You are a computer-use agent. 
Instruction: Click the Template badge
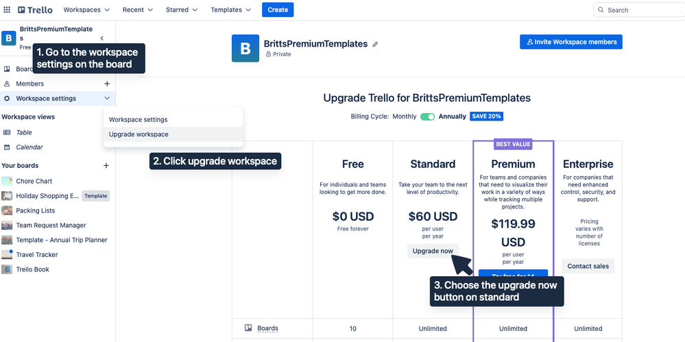coord(96,196)
